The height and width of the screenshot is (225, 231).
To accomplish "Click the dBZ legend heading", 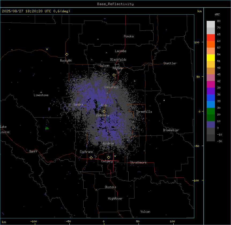I will (217, 14).
